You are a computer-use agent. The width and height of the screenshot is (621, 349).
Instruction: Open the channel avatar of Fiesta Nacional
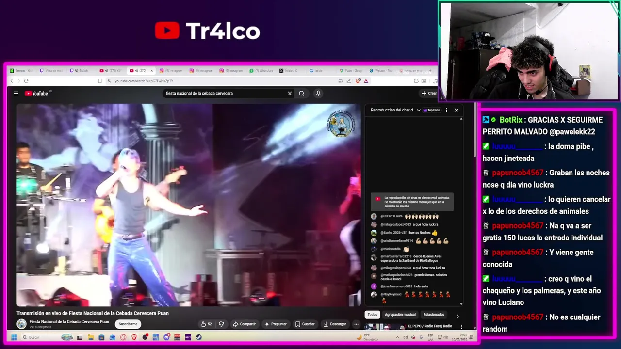21,324
